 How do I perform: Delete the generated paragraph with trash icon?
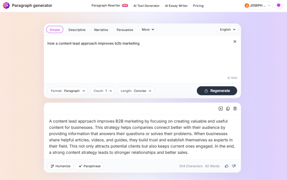[235, 109]
